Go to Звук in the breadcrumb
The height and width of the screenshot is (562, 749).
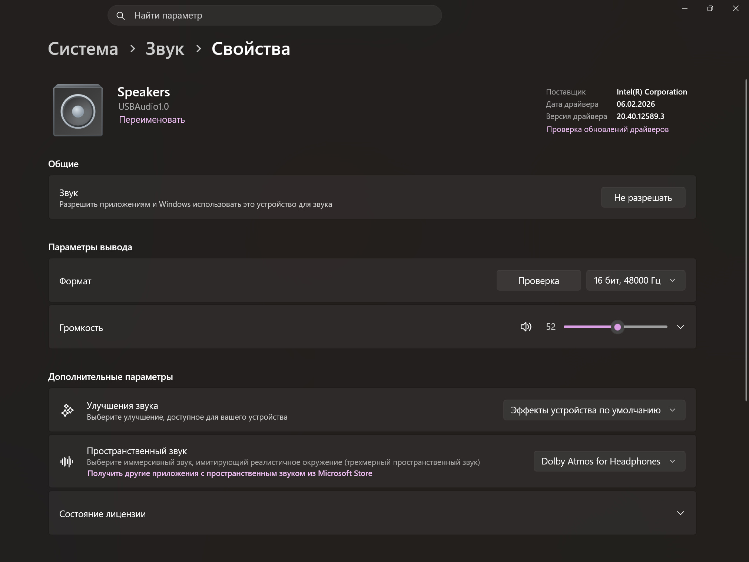[165, 49]
